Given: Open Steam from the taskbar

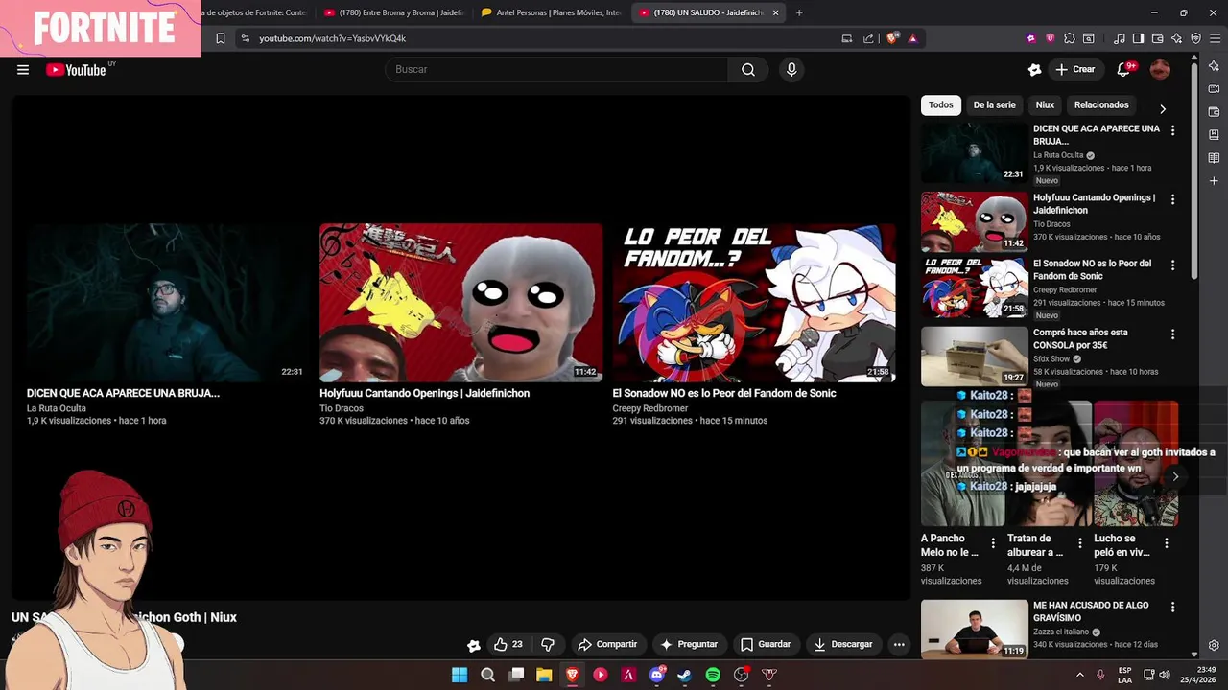Looking at the screenshot, I should click(x=684, y=675).
